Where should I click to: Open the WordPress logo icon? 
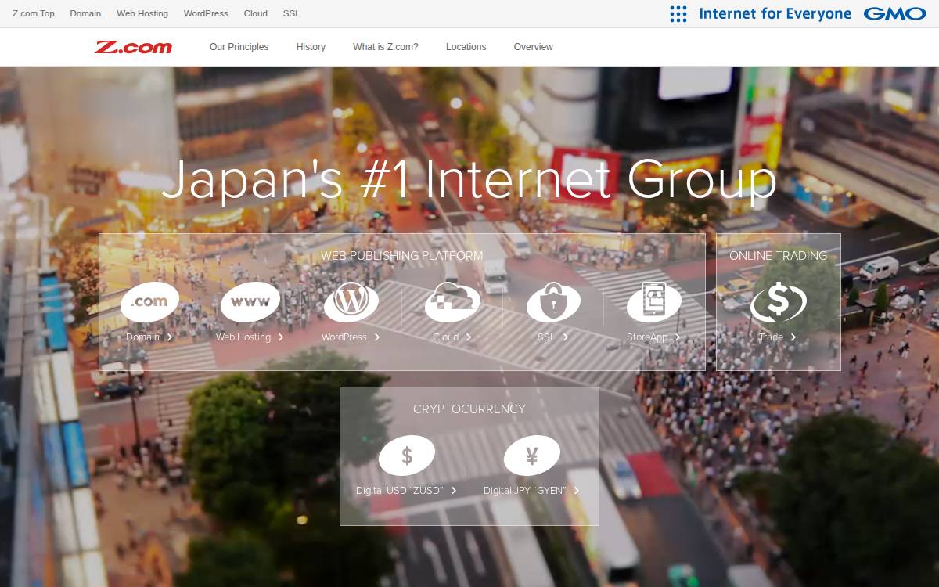tap(351, 302)
